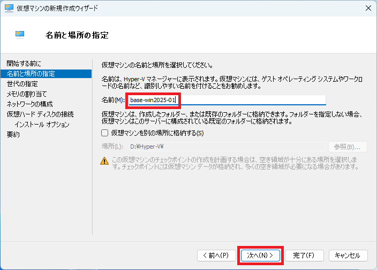Click the virtual machine icon beside 名前と場所の指定 heading
The width and height of the screenshot is (377, 270).
[20, 35]
